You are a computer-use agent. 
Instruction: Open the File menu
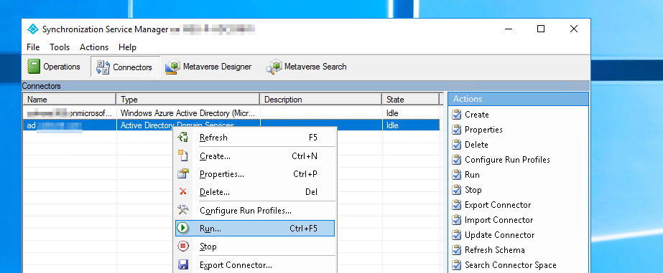click(33, 47)
